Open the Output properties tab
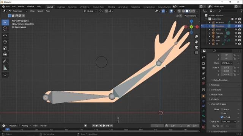Image resolution: width=243 pixels, height=136 pixels. 204,68
